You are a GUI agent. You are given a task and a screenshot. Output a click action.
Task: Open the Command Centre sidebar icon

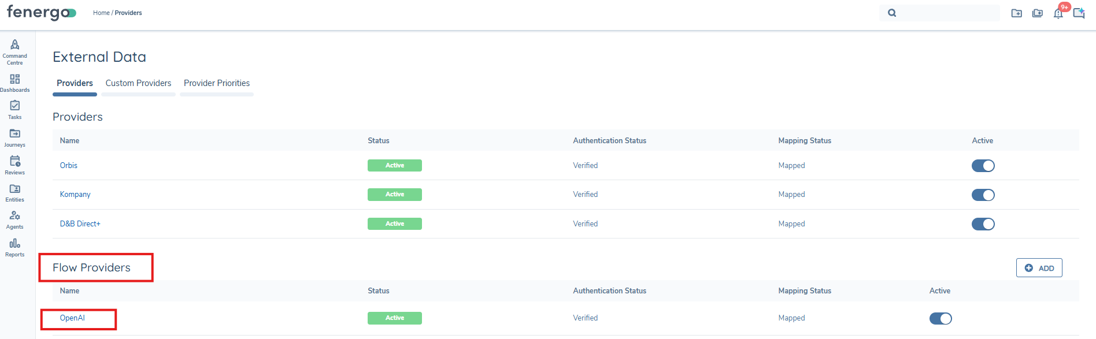14,52
